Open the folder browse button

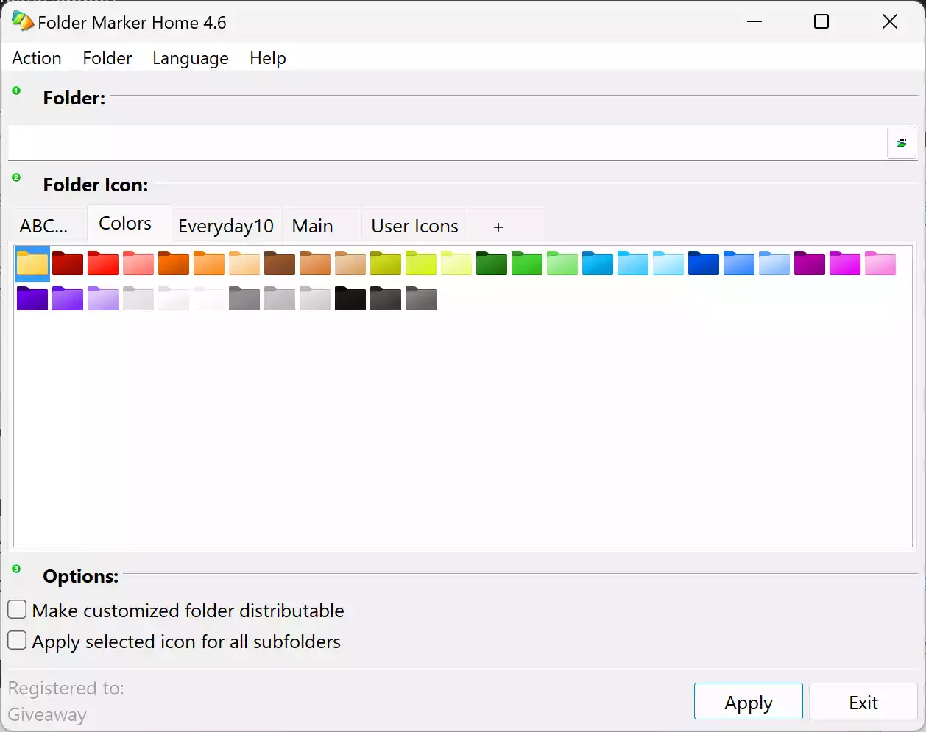[x=901, y=143]
